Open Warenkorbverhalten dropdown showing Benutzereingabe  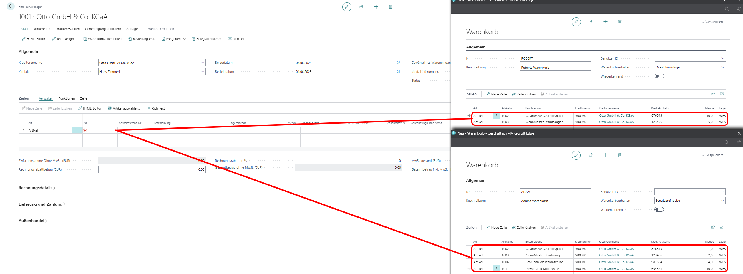coord(689,201)
